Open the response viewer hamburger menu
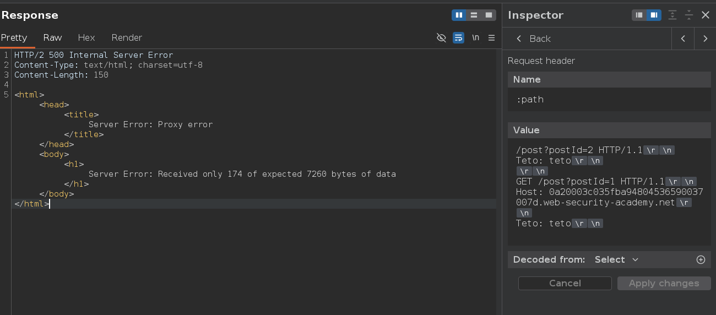The height and width of the screenshot is (315, 716). point(492,37)
